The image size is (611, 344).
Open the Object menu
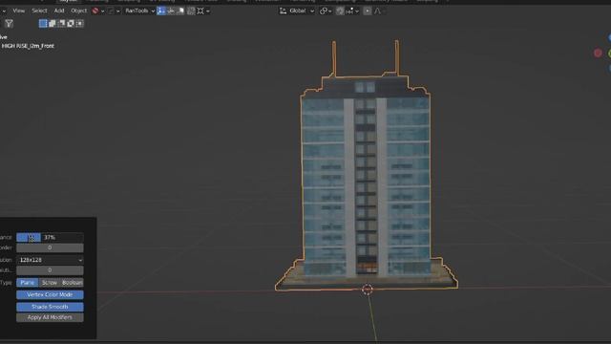click(78, 11)
